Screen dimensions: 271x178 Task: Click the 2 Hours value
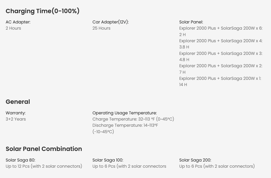[13, 28]
